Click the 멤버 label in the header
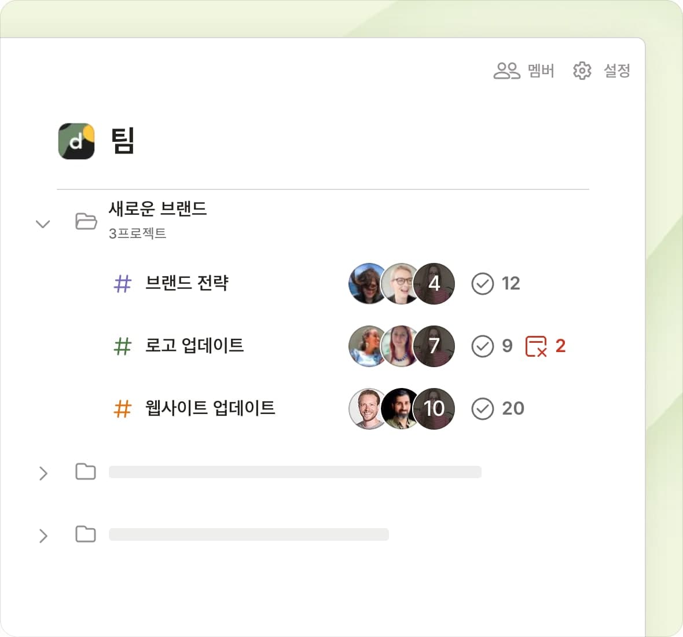This screenshot has height=637, width=683. pos(541,71)
